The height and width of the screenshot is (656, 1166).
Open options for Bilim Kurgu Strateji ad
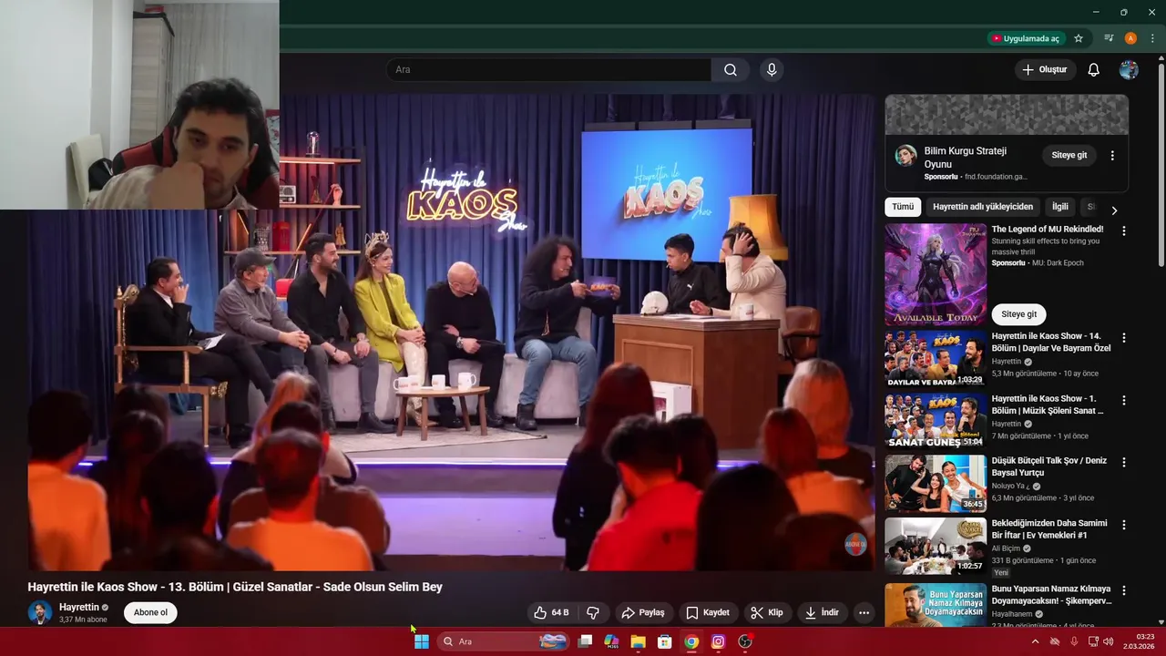(1112, 156)
